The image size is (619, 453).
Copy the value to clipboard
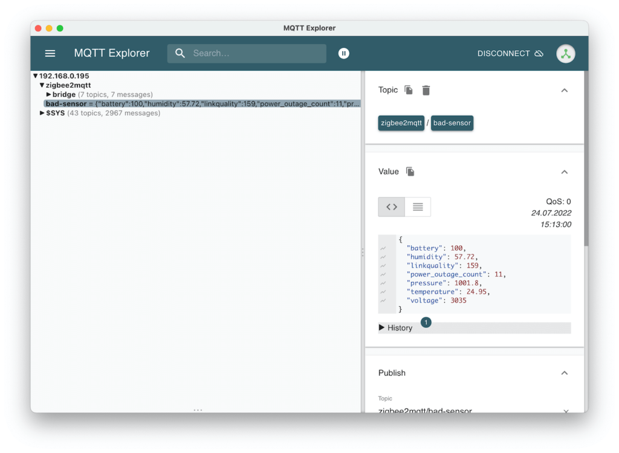410,172
